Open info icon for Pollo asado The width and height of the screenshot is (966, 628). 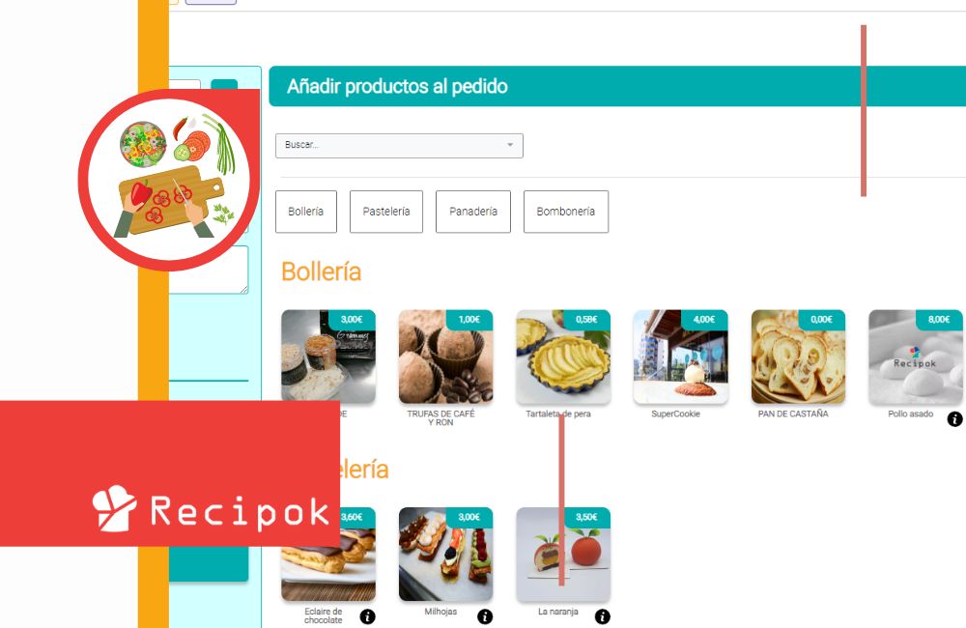(954, 419)
